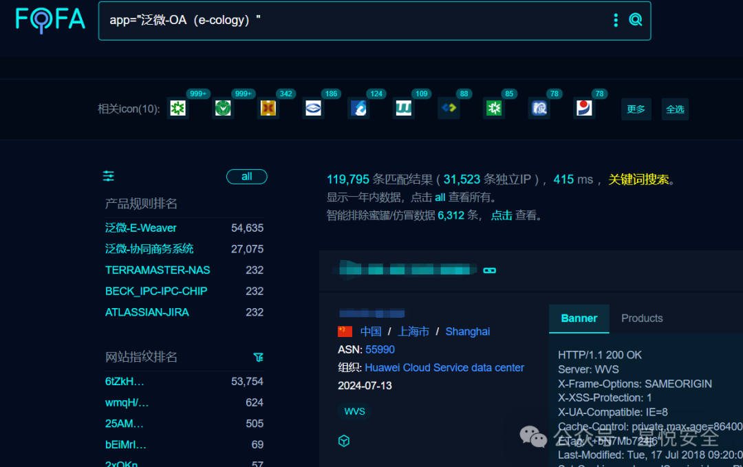Screen dimensions: 743x467
Task: Click the blurred IP address link
Action: click(x=372, y=313)
